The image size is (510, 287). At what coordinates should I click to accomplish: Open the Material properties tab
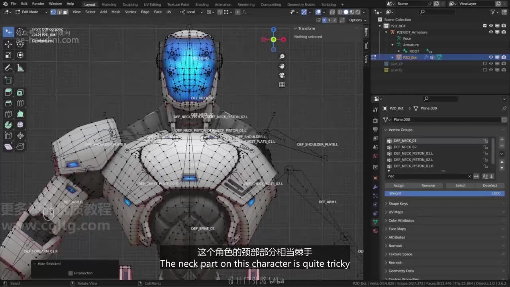pos(375,231)
